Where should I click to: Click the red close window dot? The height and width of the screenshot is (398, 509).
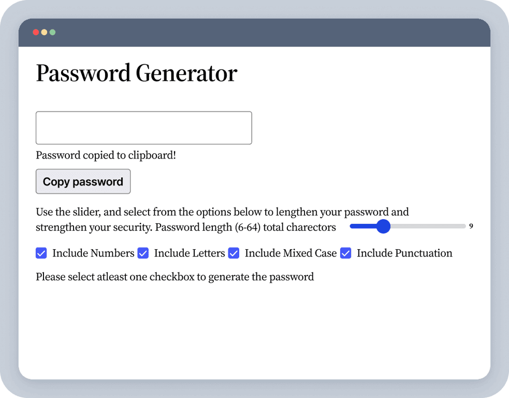[36, 32]
